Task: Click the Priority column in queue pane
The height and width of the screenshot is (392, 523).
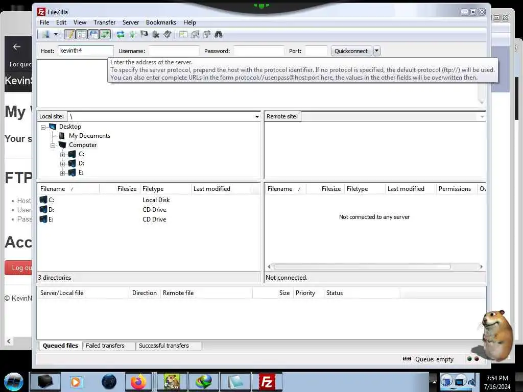Action: tap(308, 293)
